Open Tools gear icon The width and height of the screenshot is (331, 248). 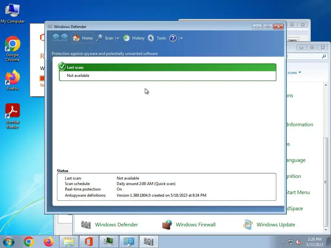[151, 38]
